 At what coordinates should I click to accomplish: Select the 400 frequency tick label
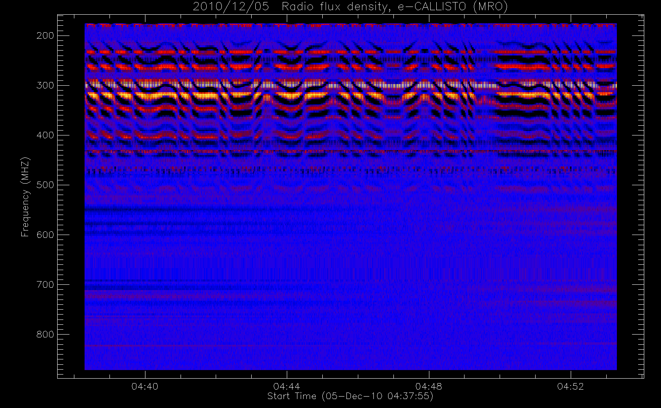click(45, 135)
